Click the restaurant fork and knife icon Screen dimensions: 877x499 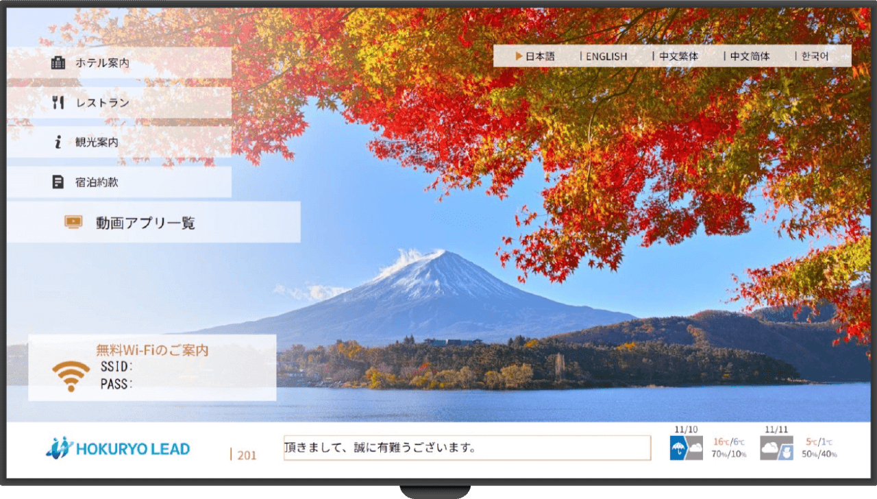pyautogui.click(x=58, y=103)
